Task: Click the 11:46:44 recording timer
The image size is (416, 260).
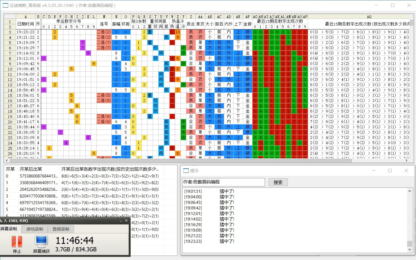Action: 75,240
